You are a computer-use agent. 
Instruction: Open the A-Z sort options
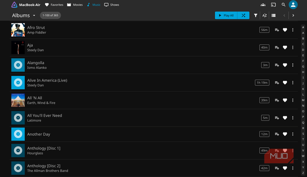coord(264,16)
